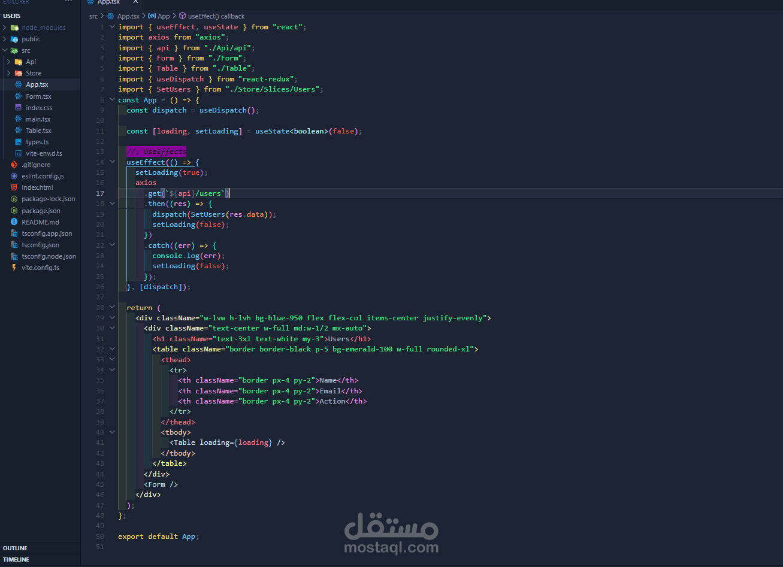Open types.ts in the file tree
Screen dimensions: 783x567
pyautogui.click(x=37, y=142)
